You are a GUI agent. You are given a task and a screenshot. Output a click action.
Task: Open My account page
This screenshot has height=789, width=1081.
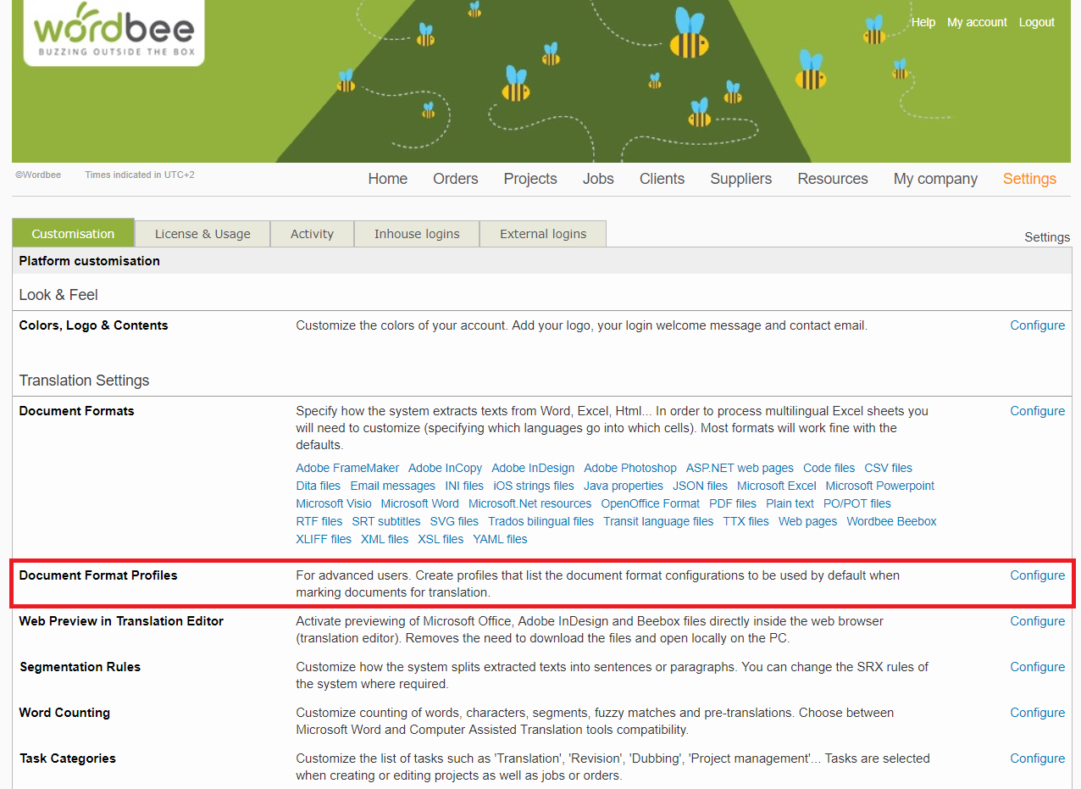coord(977,22)
